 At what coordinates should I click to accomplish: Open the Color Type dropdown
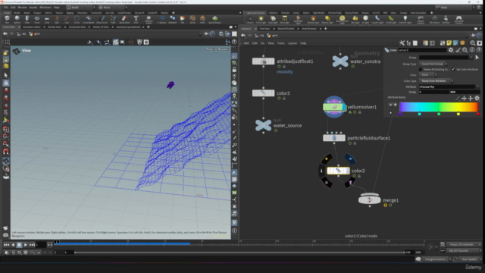coord(436,81)
